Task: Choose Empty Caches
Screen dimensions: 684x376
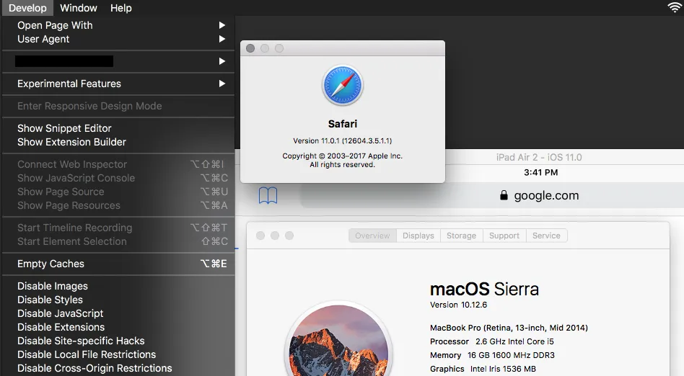Action: point(118,264)
